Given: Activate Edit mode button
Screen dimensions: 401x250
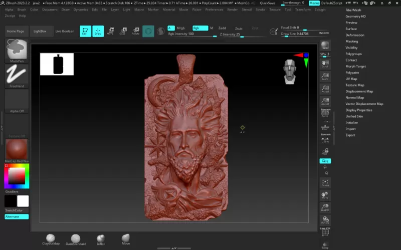Looking at the screenshot, I should 85,31.
